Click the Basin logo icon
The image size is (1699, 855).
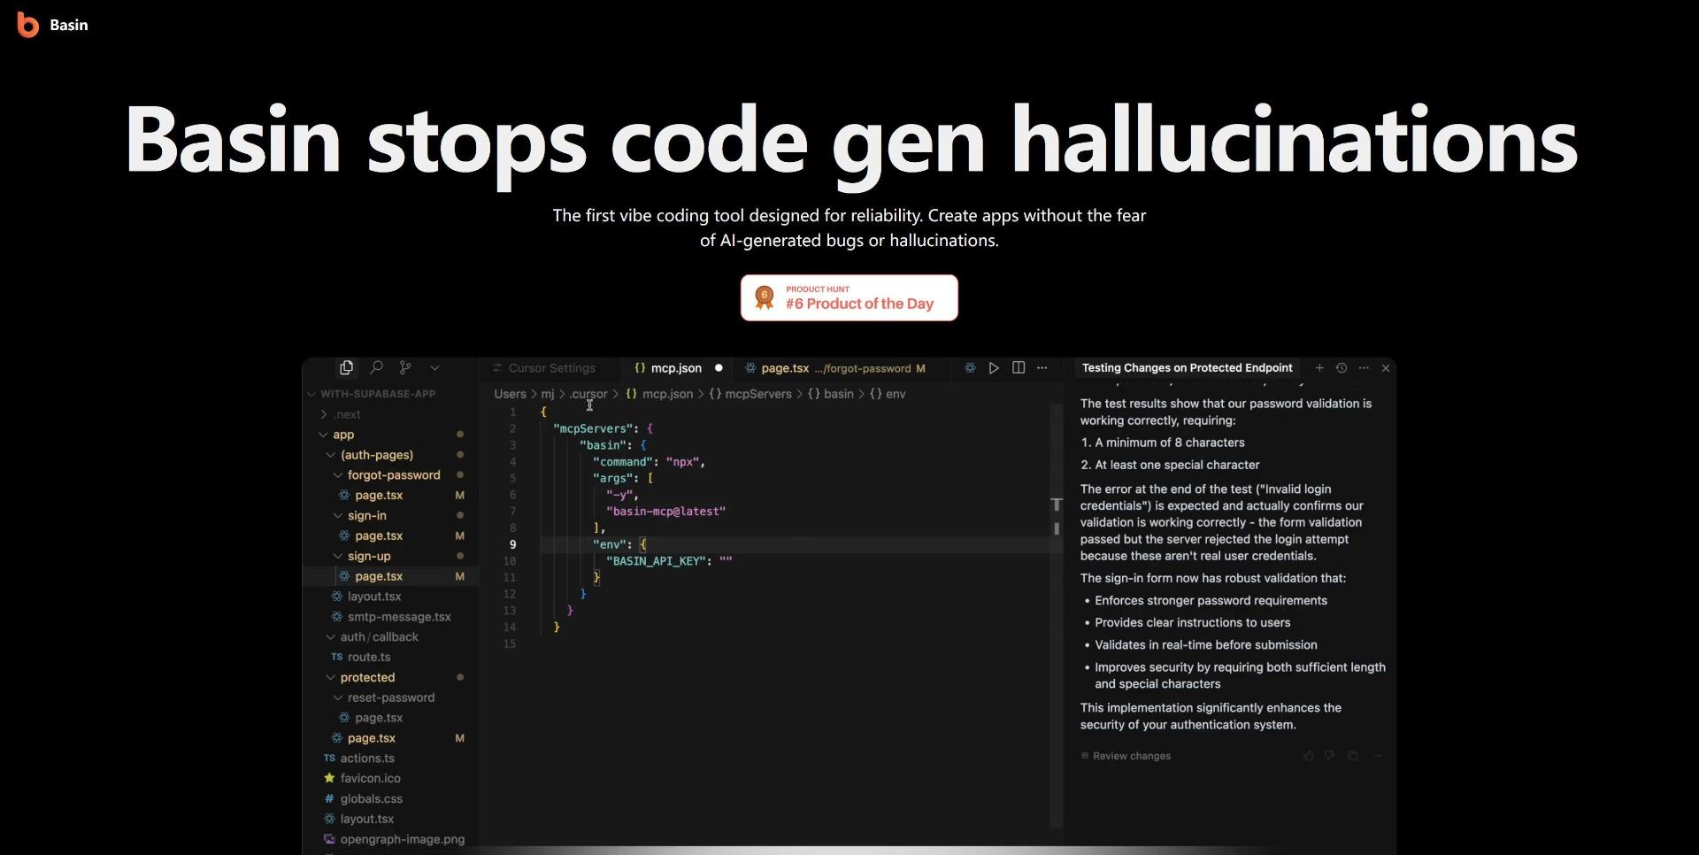coord(28,26)
